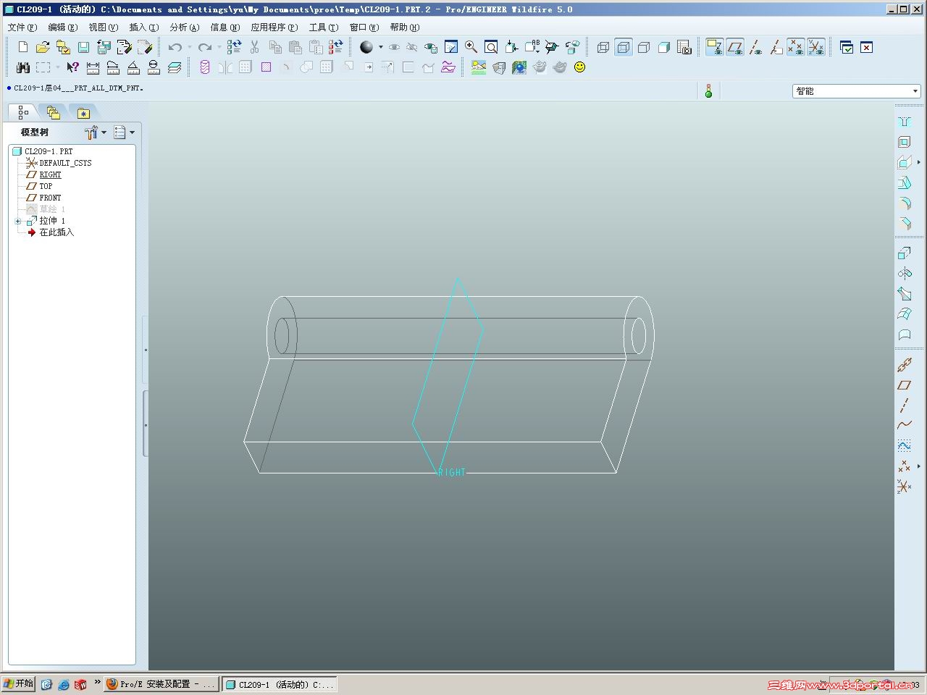
Task: Switch display to Wireframe mode
Action: coord(603,47)
